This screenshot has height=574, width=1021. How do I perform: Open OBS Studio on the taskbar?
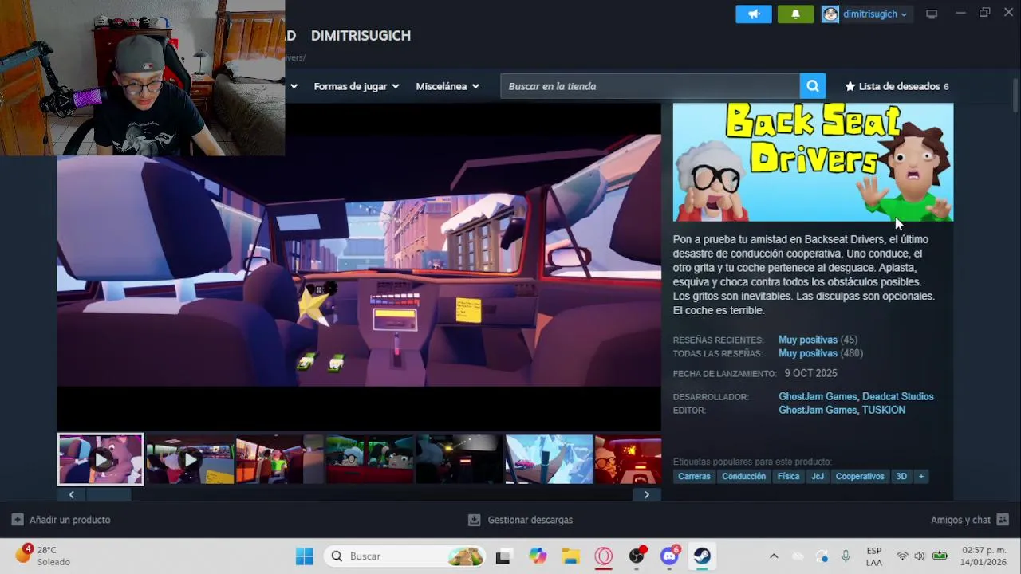[637, 556]
